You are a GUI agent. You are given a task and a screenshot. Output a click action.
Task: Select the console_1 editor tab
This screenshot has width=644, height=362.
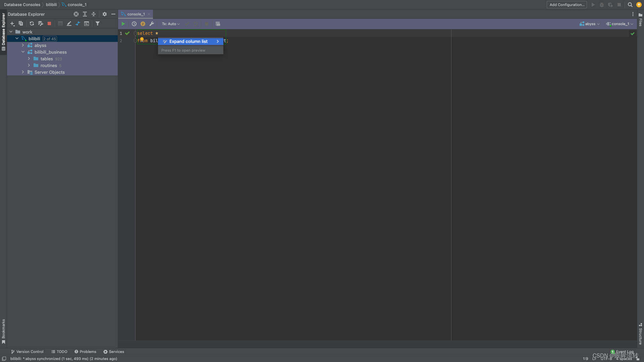tap(136, 14)
